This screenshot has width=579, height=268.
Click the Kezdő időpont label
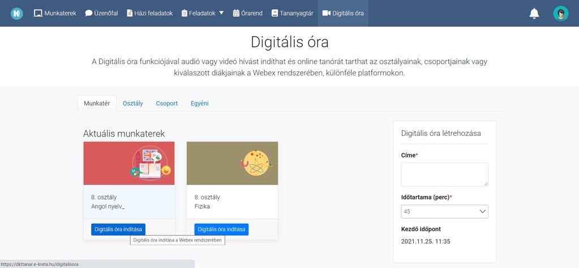(421, 229)
